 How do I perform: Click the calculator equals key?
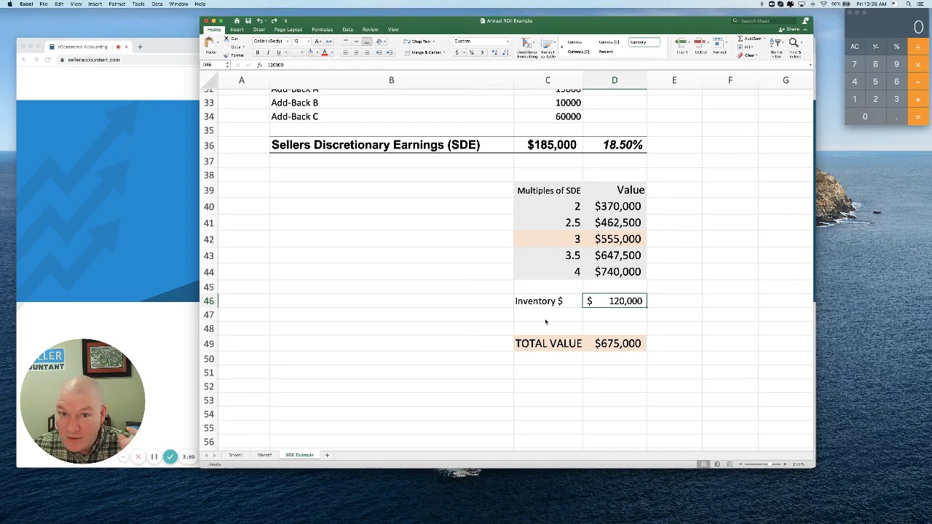[x=917, y=116]
